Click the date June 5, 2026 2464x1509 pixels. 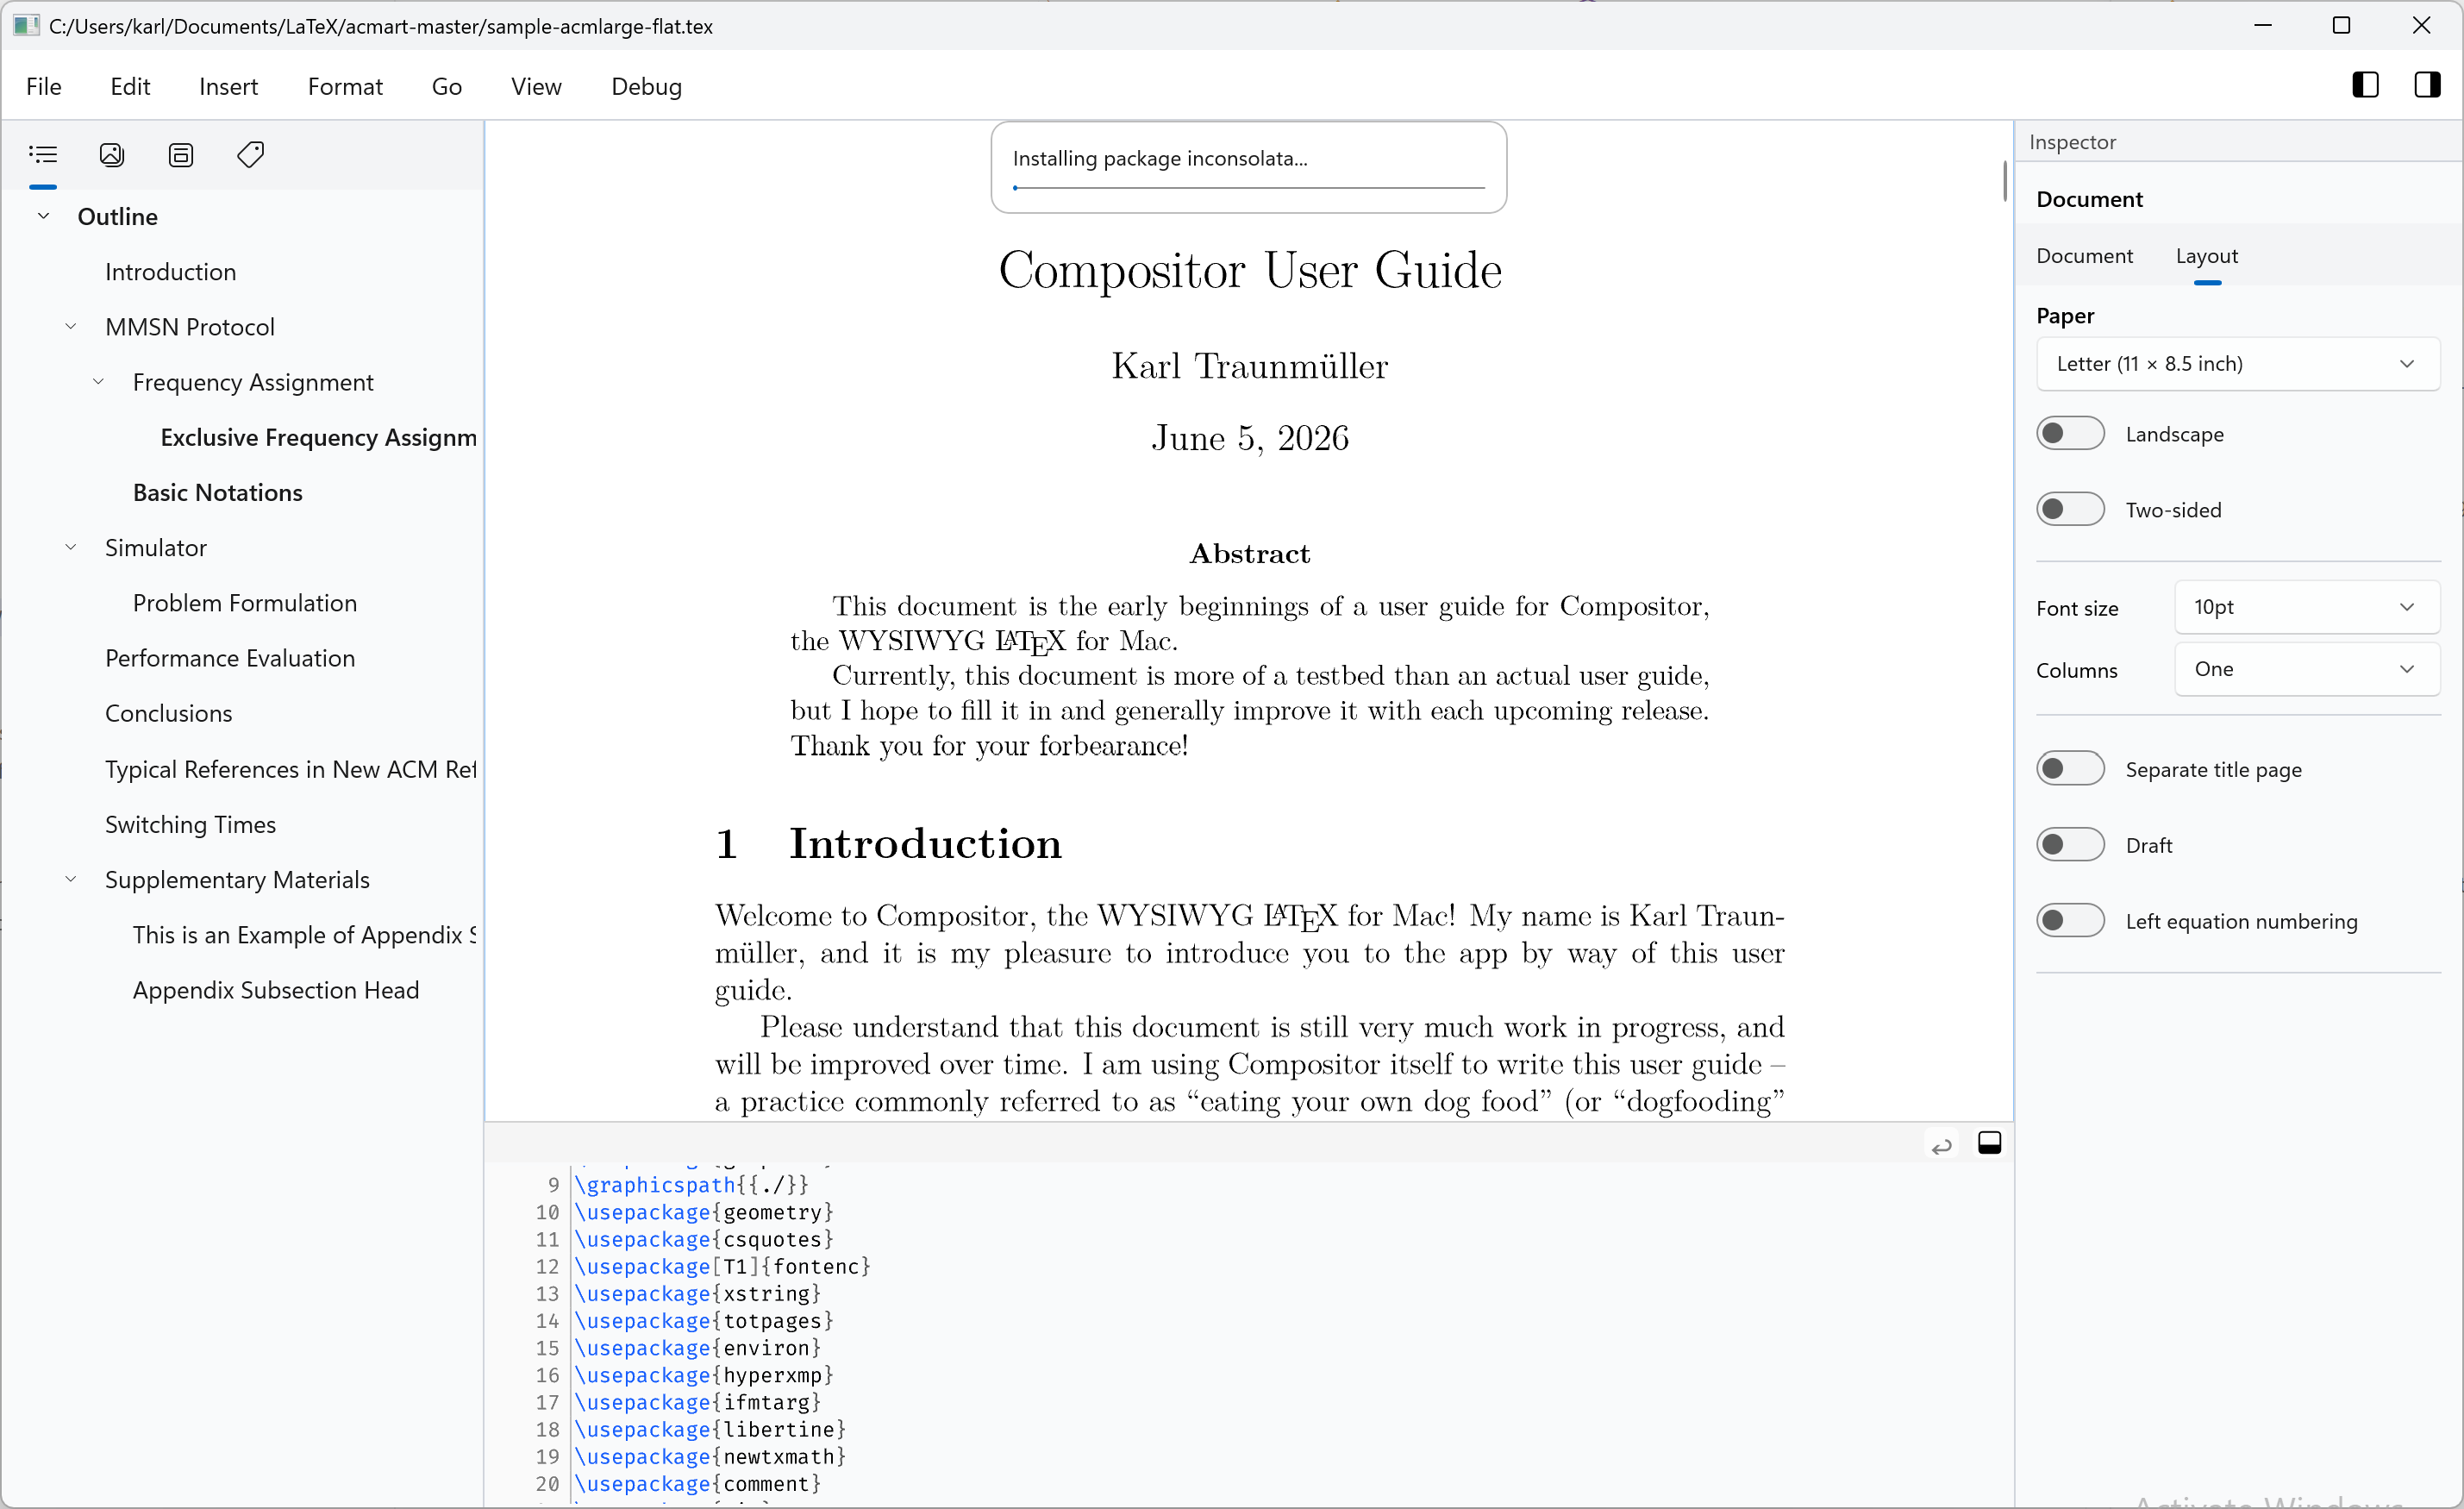pyautogui.click(x=1250, y=438)
